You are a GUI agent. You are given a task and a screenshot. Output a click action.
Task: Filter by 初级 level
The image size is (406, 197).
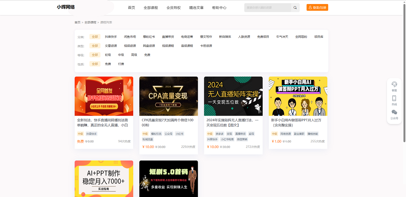pos(108,55)
